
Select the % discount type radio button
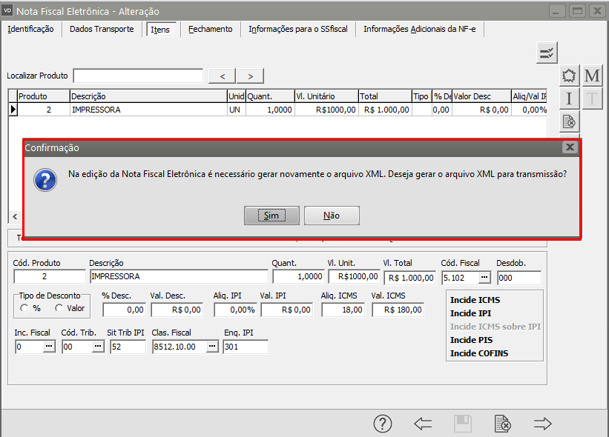pyautogui.click(x=24, y=308)
